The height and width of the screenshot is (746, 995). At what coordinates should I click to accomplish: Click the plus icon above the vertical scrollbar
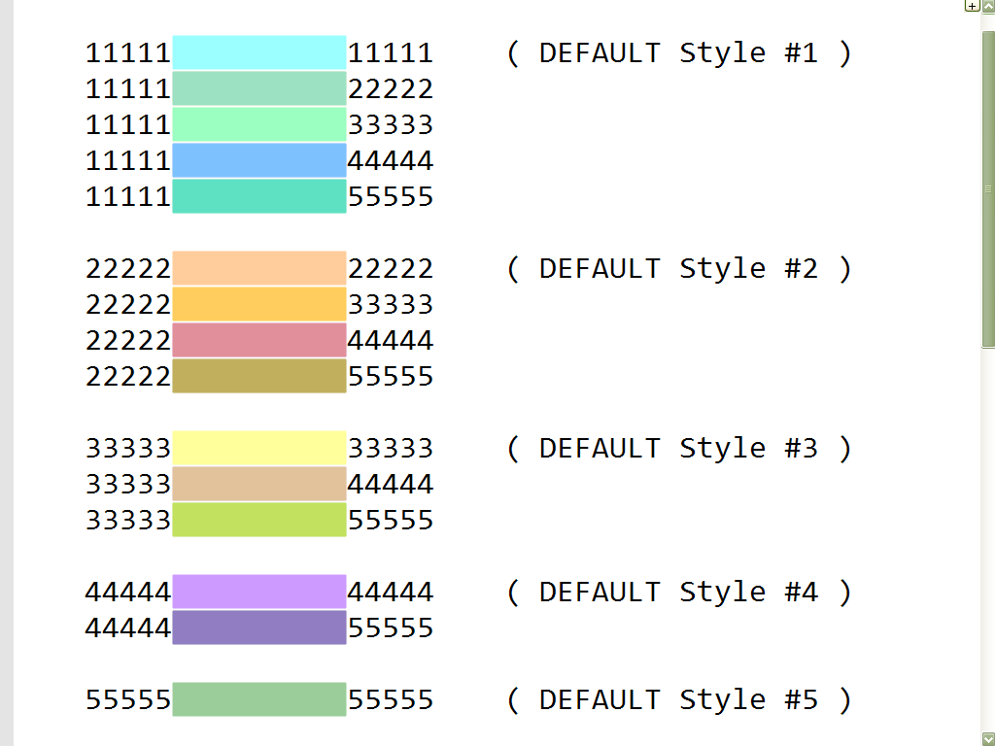pyautogui.click(x=972, y=6)
